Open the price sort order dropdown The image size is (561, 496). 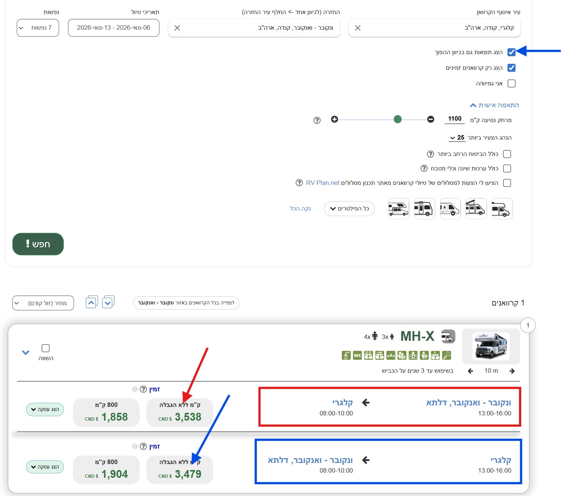(43, 303)
